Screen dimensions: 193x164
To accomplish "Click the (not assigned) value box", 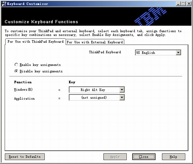I will point(94,97).
